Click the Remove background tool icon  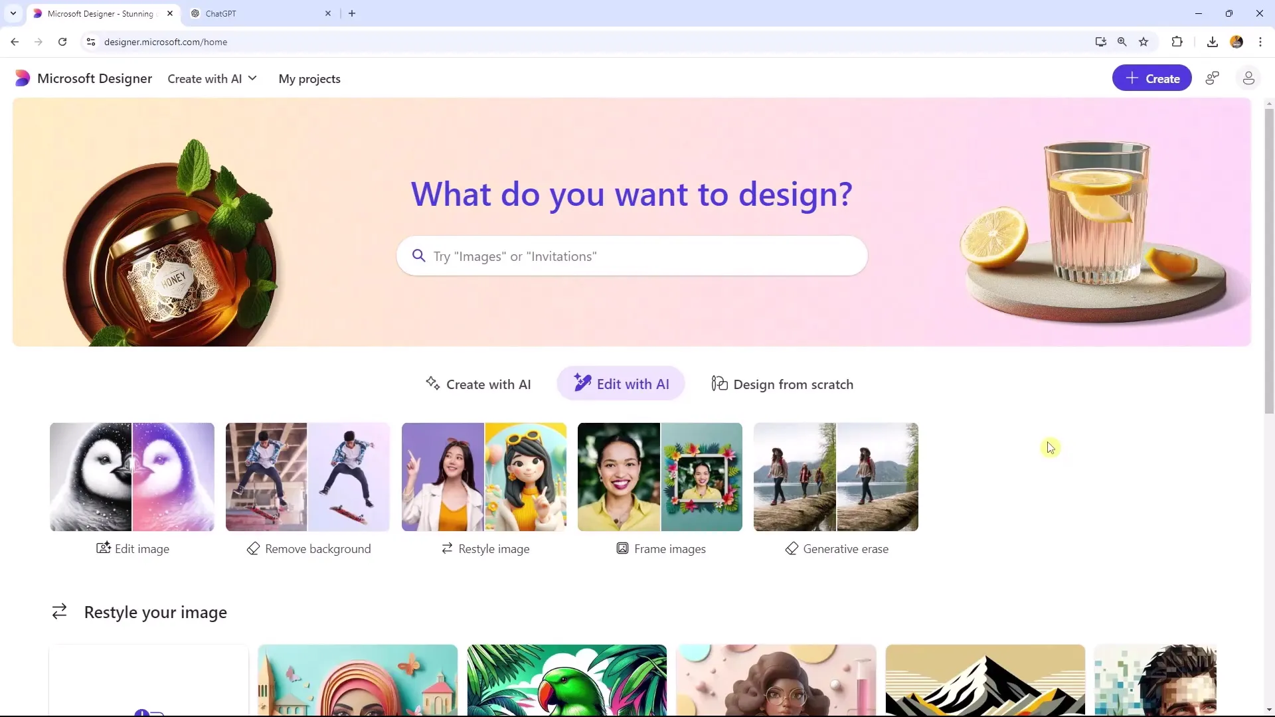pyautogui.click(x=253, y=549)
